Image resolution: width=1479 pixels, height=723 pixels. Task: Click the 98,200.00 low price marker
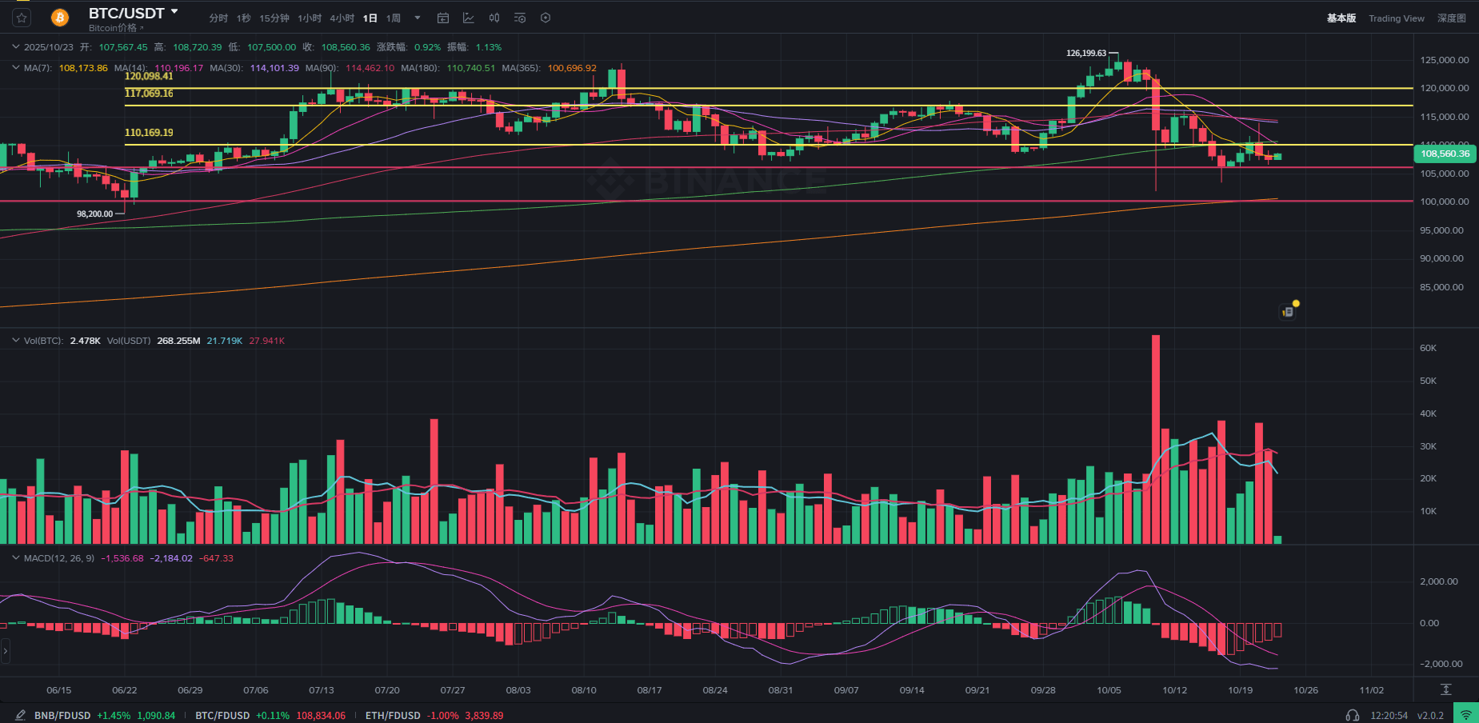(94, 214)
